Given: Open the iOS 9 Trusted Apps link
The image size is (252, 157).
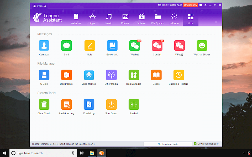Looking at the screenshot, I should point(170,5).
